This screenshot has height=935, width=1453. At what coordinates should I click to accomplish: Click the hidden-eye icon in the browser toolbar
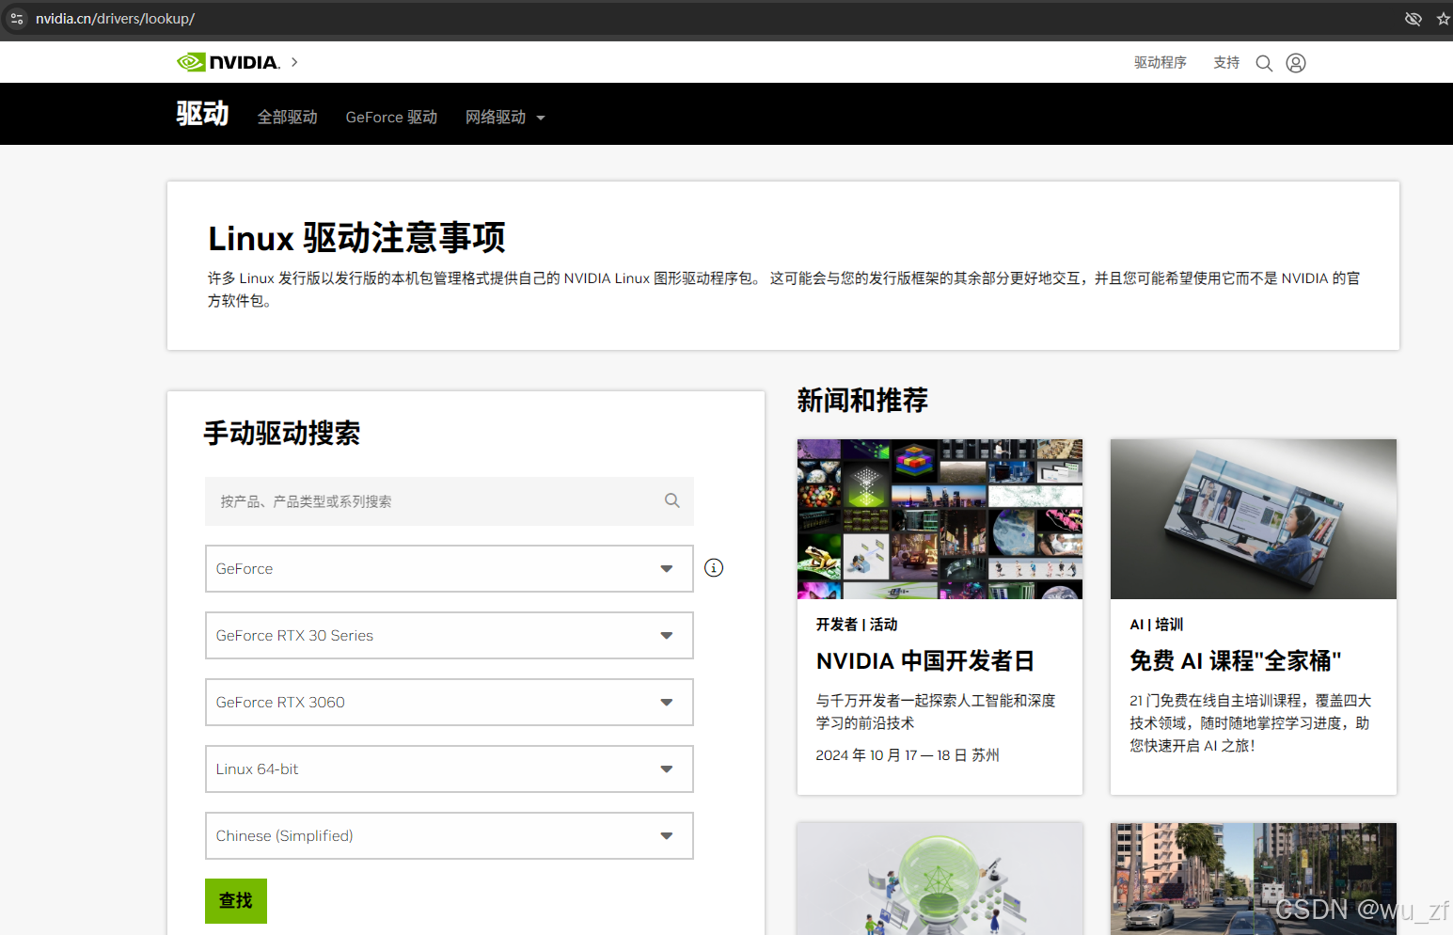point(1413,18)
